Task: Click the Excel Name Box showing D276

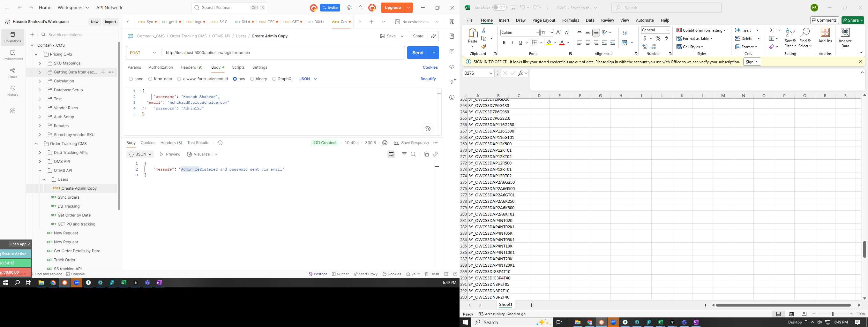Action: [x=478, y=73]
